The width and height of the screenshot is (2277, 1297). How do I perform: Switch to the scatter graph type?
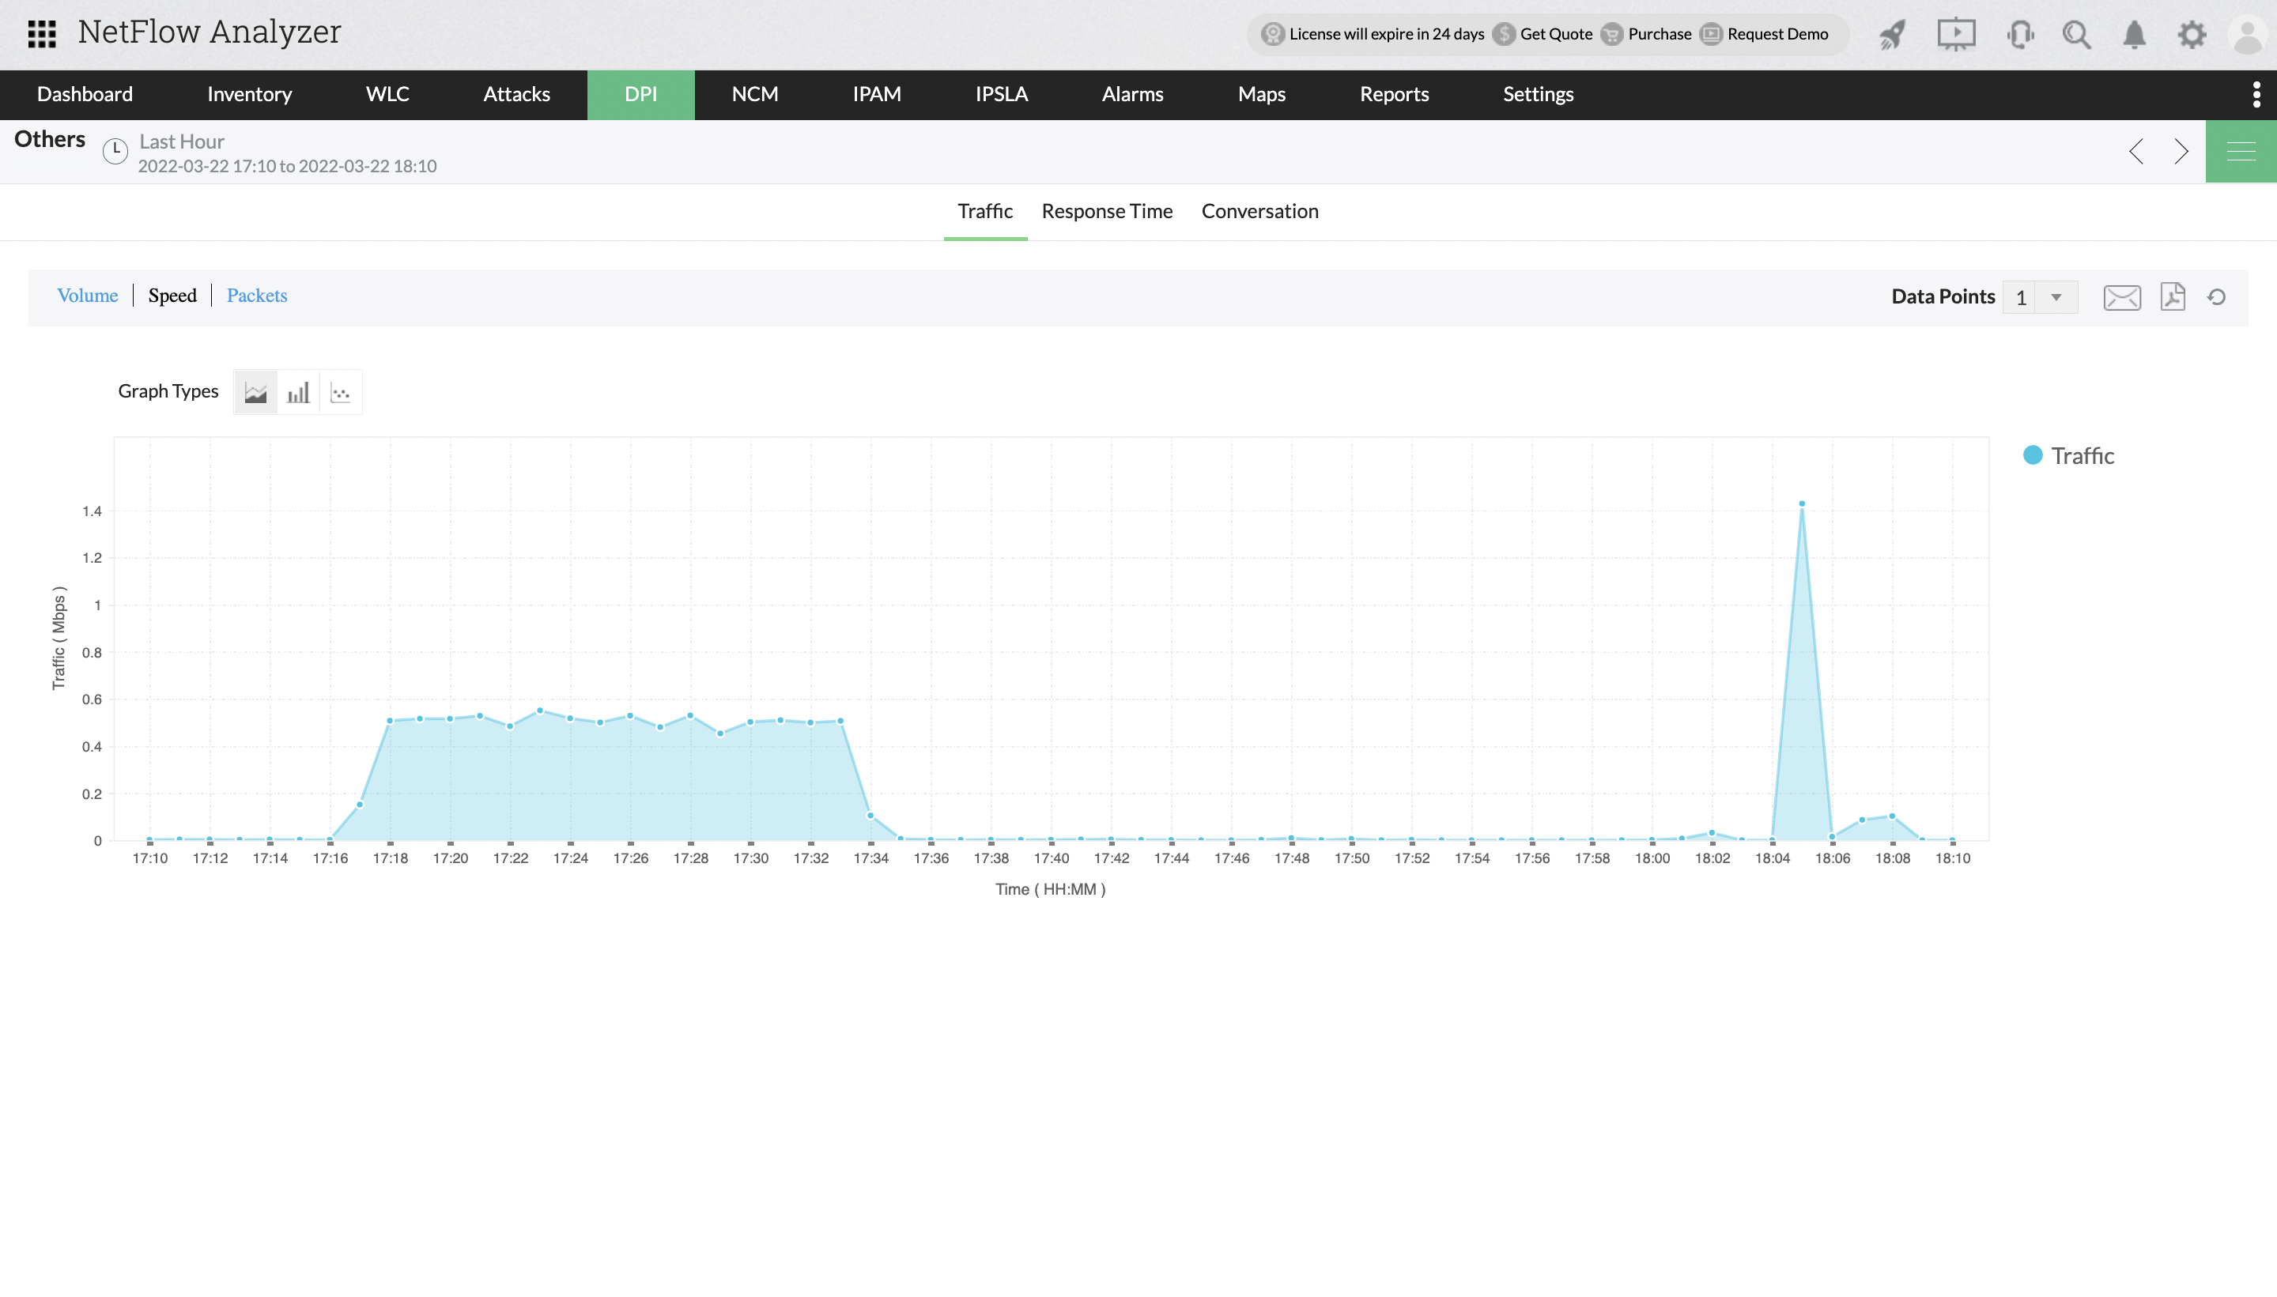(340, 392)
